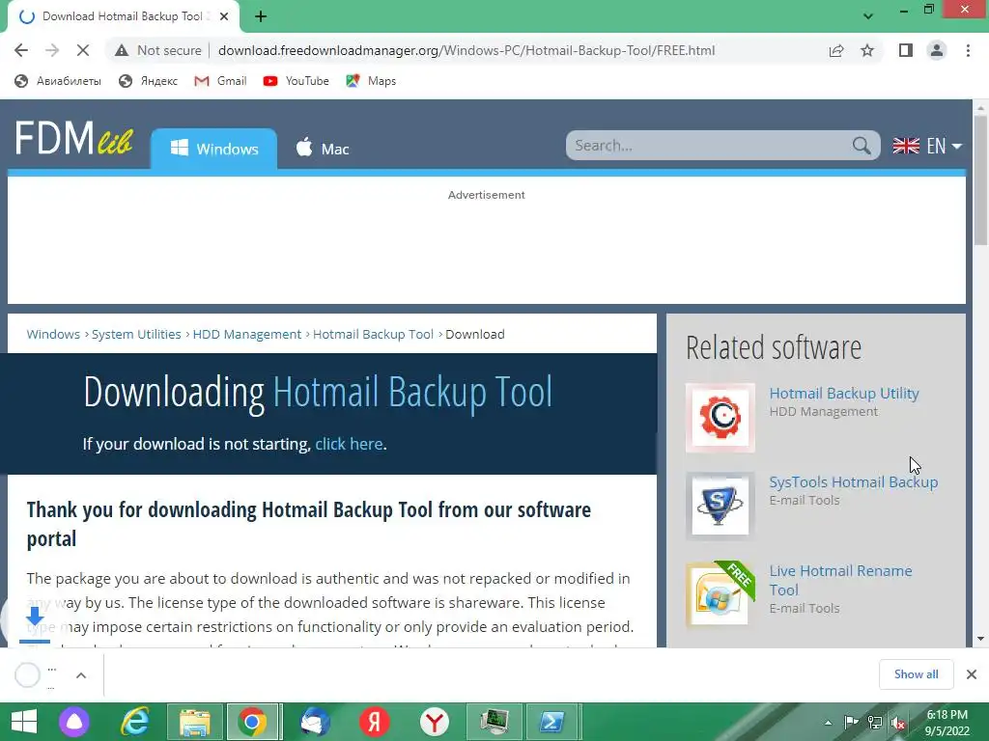The height and width of the screenshot is (741, 989).
Task: Expand the download item options chevron
Action: point(81,674)
